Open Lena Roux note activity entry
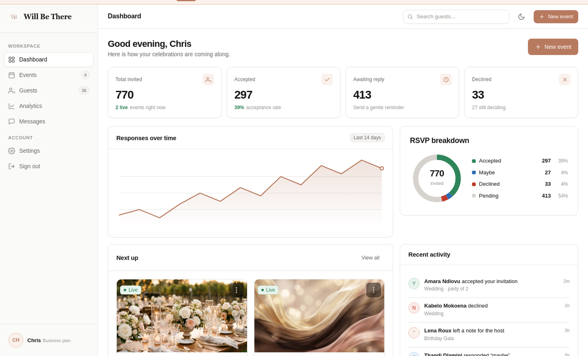This screenshot has height=356, width=588. coord(489,334)
